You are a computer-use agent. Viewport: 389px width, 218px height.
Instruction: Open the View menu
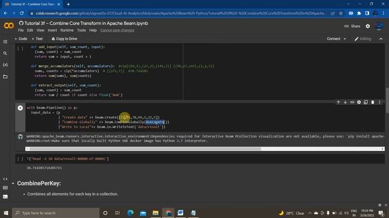click(41, 30)
